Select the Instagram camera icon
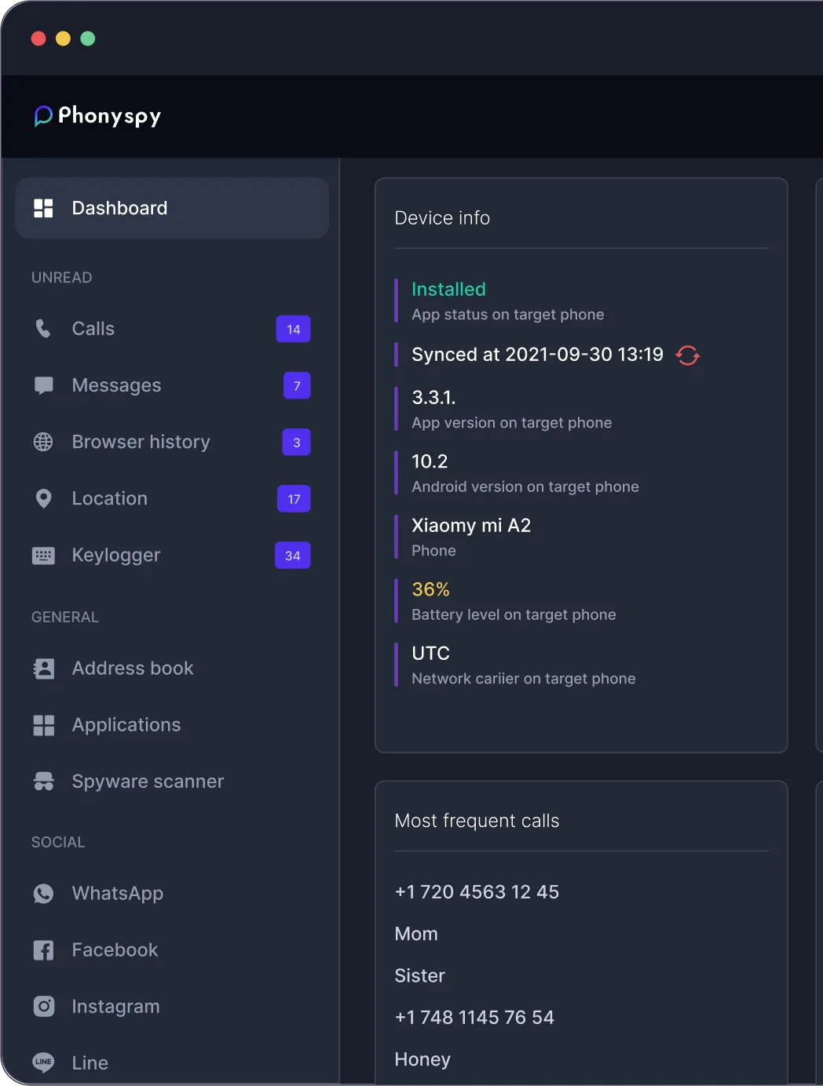 tap(43, 1006)
